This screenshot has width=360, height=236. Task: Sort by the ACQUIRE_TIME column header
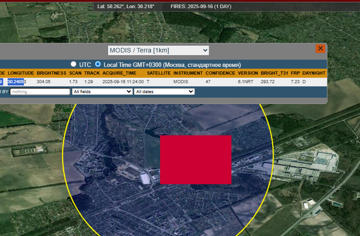click(x=119, y=73)
